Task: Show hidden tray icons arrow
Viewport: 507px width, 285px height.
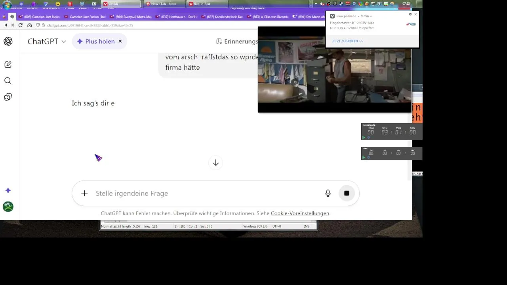Action: coord(316,4)
